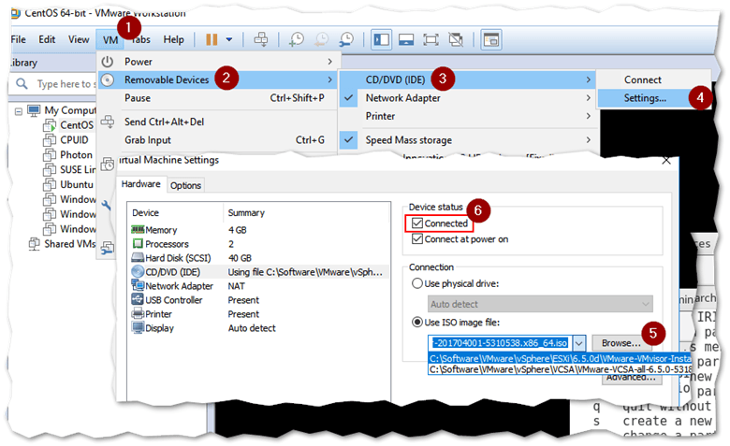This screenshot has height=446, width=730.
Task: Click the thumbnail bar toolbar icon
Action: [406, 39]
